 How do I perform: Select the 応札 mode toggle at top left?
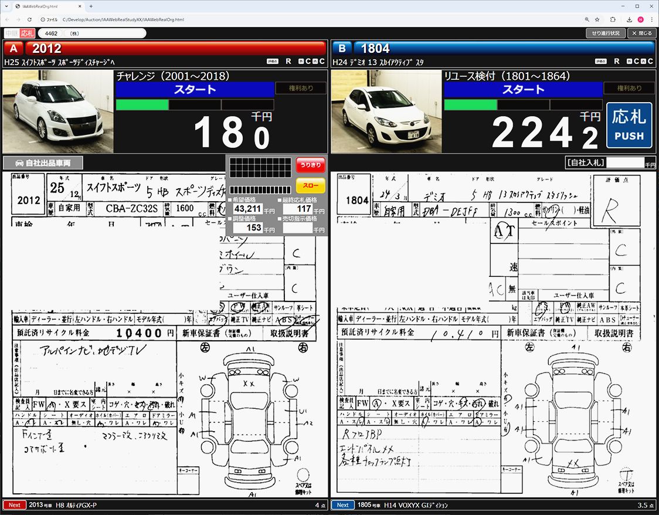[x=28, y=33]
